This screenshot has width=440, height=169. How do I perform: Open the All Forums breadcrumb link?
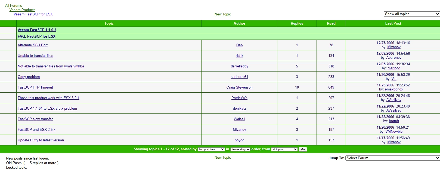(x=14, y=5)
